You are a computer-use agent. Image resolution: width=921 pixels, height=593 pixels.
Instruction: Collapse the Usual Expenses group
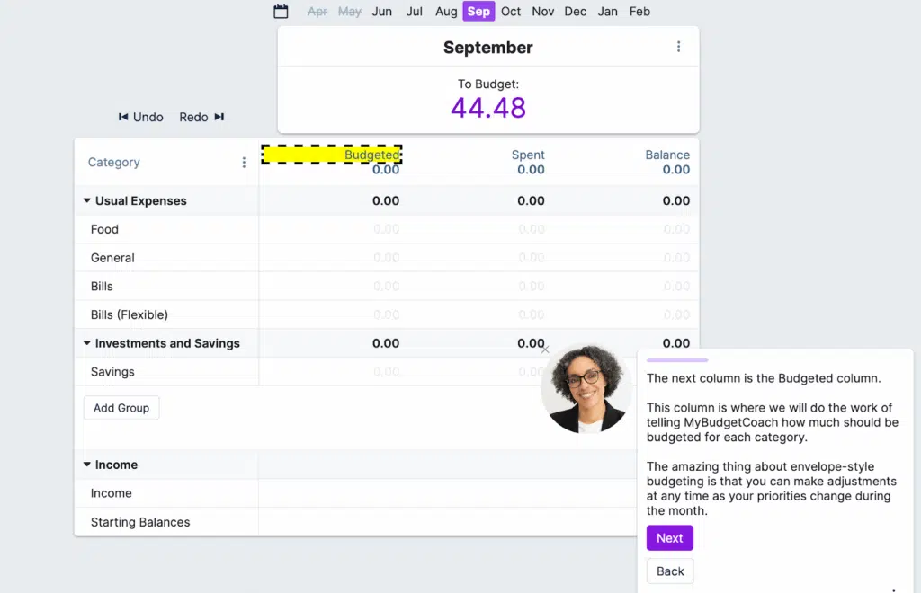click(x=87, y=201)
